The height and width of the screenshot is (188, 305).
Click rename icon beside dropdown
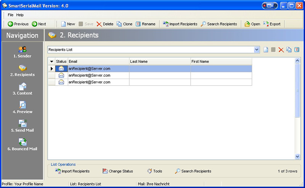click(x=297, y=50)
